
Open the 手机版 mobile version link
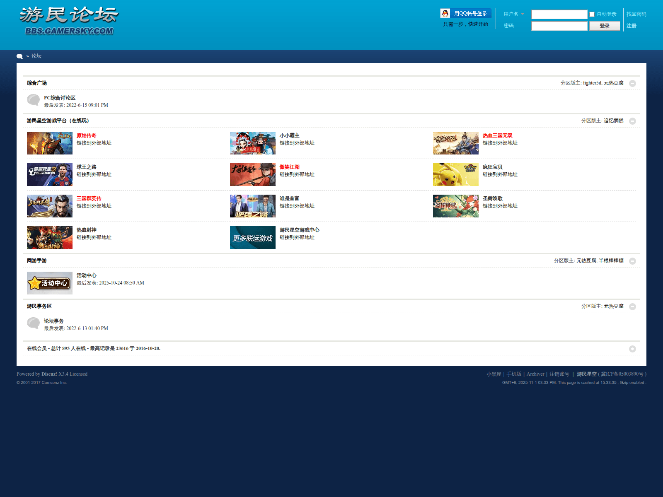(514, 374)
